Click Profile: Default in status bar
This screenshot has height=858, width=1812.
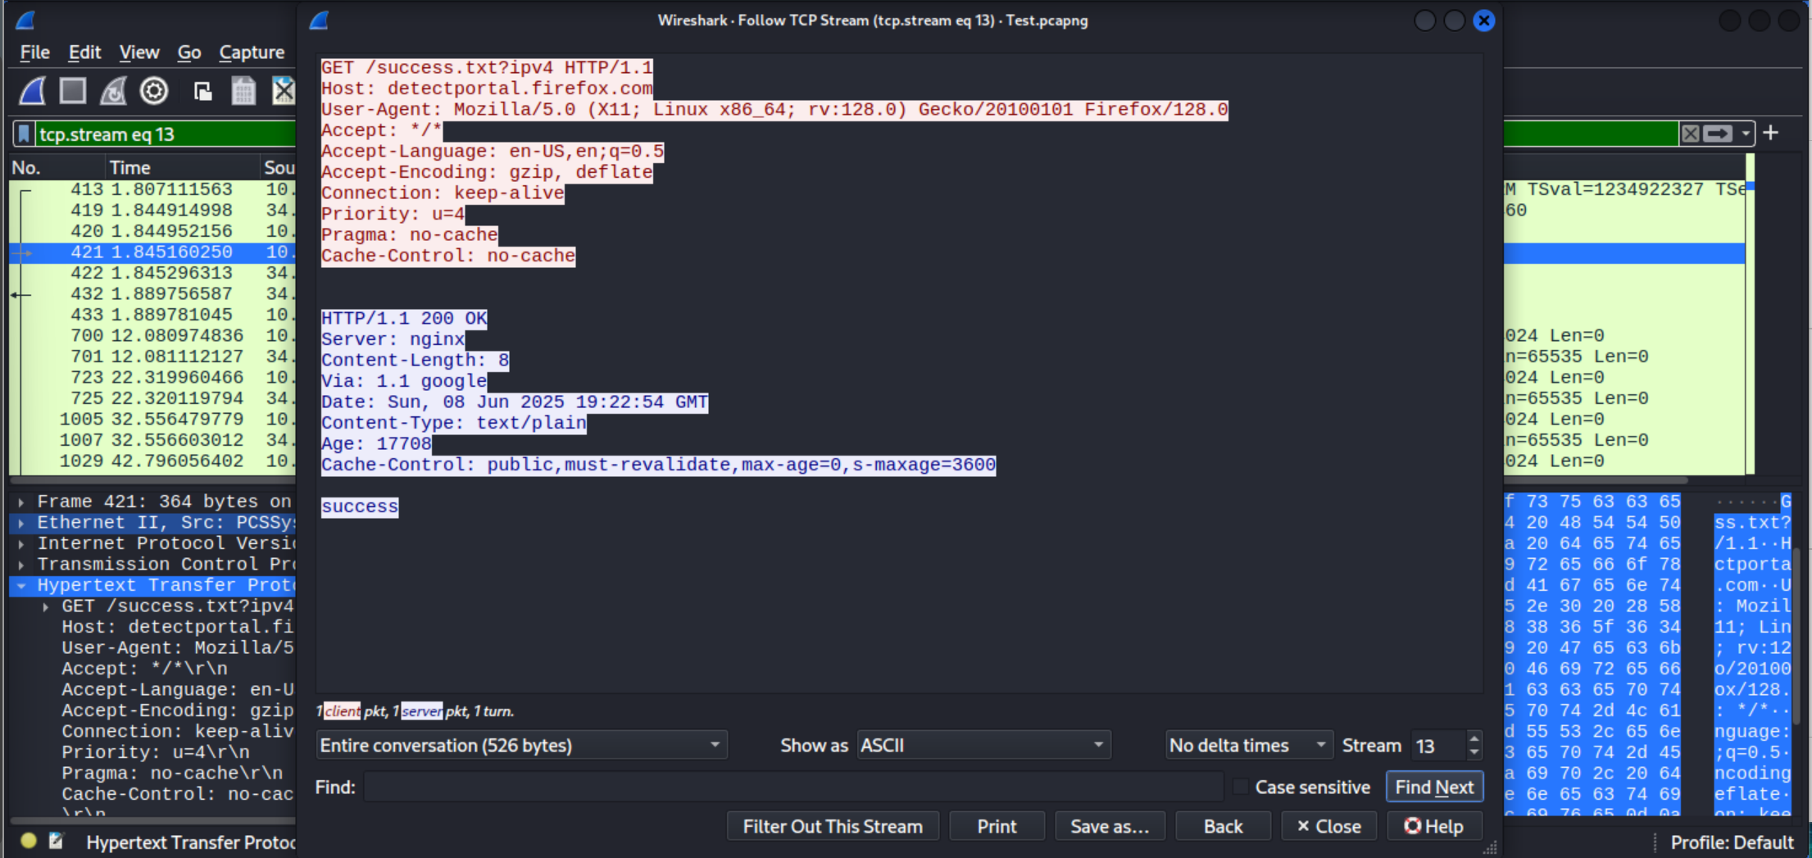[1732, 842]
